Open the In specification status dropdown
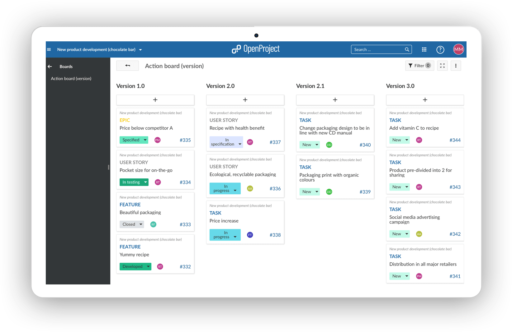Screen dimensions: 512x332 226,142
